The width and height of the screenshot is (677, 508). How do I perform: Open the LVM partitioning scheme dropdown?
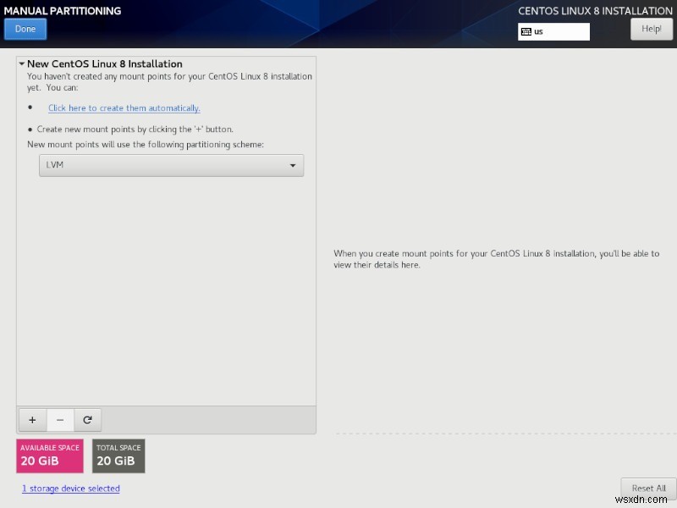click(171, 165)
